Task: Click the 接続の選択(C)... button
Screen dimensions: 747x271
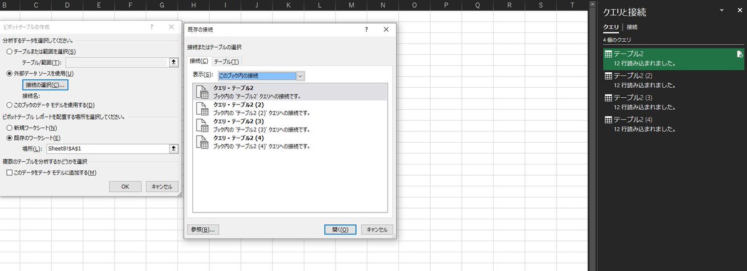Action: [x=44, y=85]
